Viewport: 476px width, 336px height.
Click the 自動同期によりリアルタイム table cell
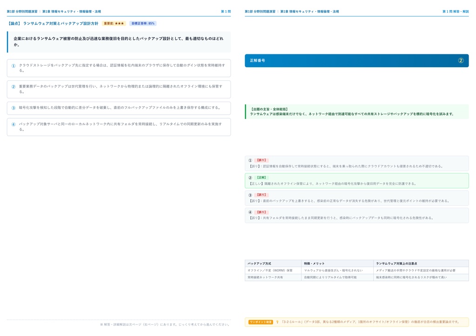tap(337, 277)
